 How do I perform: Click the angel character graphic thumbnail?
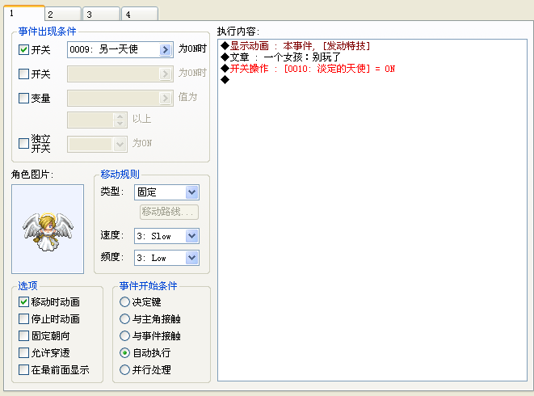(48, 229)
